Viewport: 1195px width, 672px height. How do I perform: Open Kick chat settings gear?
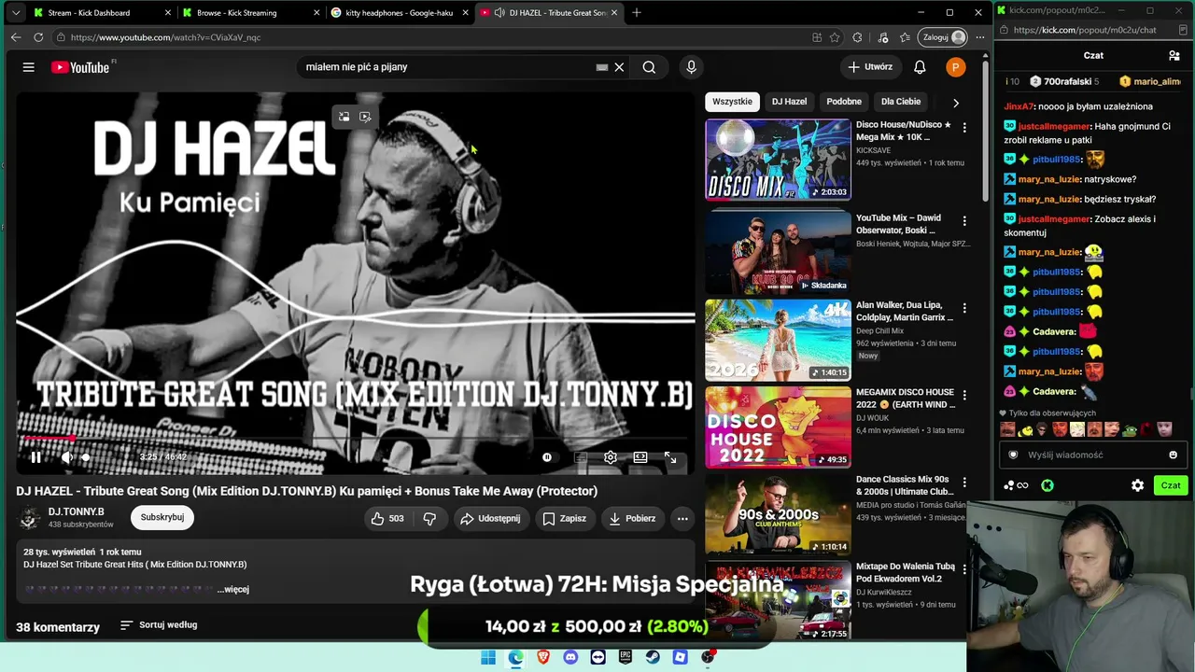(1137, 485)
